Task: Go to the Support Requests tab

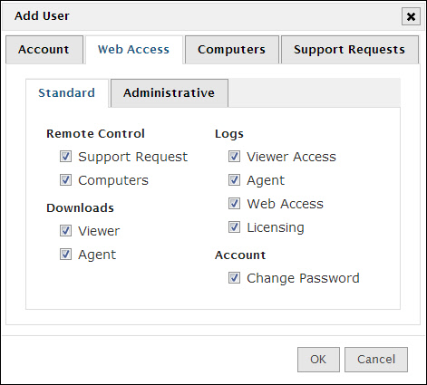Action: pos(350,50)
